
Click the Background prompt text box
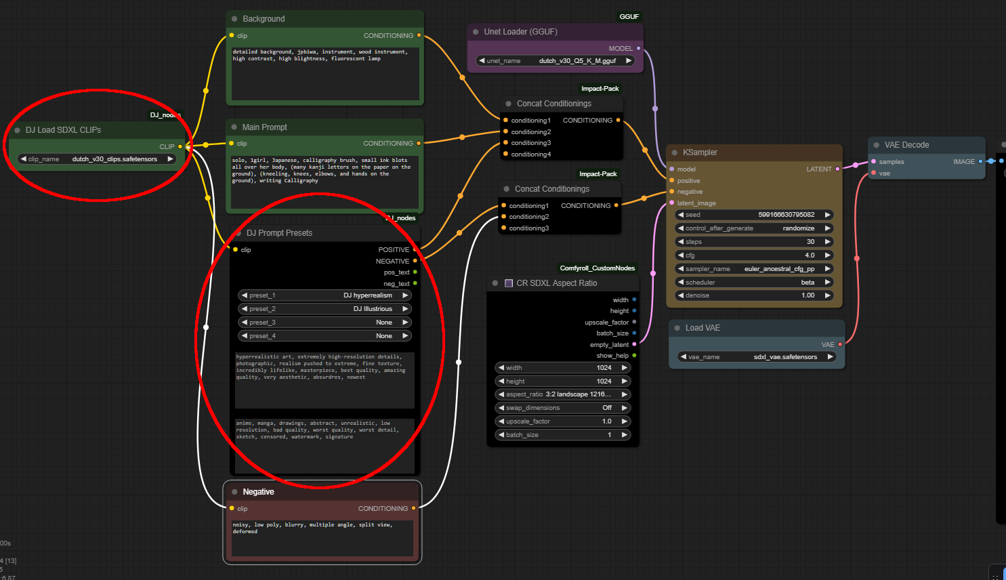click(x=325, y=74)
